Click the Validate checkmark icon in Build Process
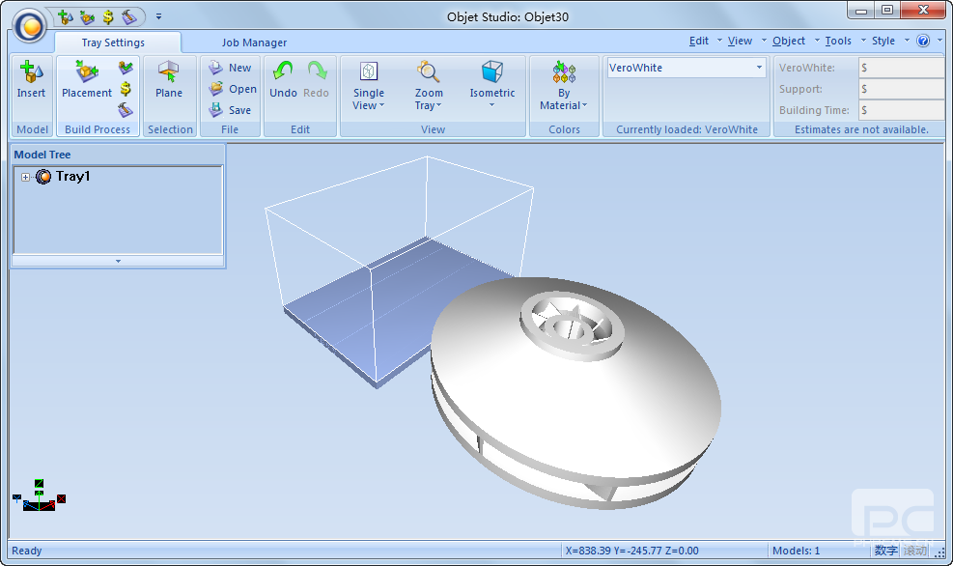 pyautogui.click(x=126, y=68)
